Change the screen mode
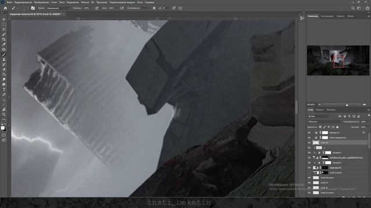This screenshot has height=208, width=371. pos(4,140)
